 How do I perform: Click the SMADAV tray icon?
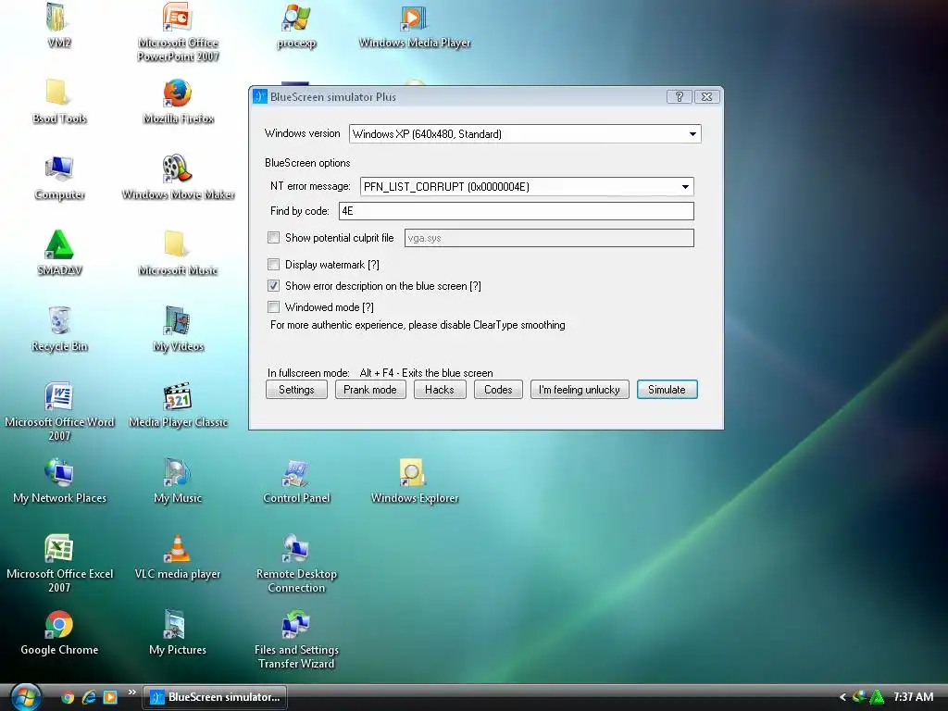point(876,697)
